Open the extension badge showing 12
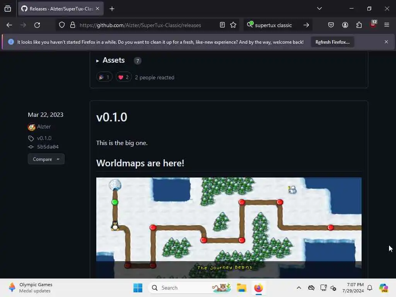This screenshot has height=297, width=396. click(x=373, y=24)
